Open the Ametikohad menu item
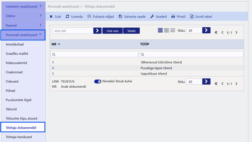The height and width of the screenshot is (142, 252). click(x=15, y=44)
